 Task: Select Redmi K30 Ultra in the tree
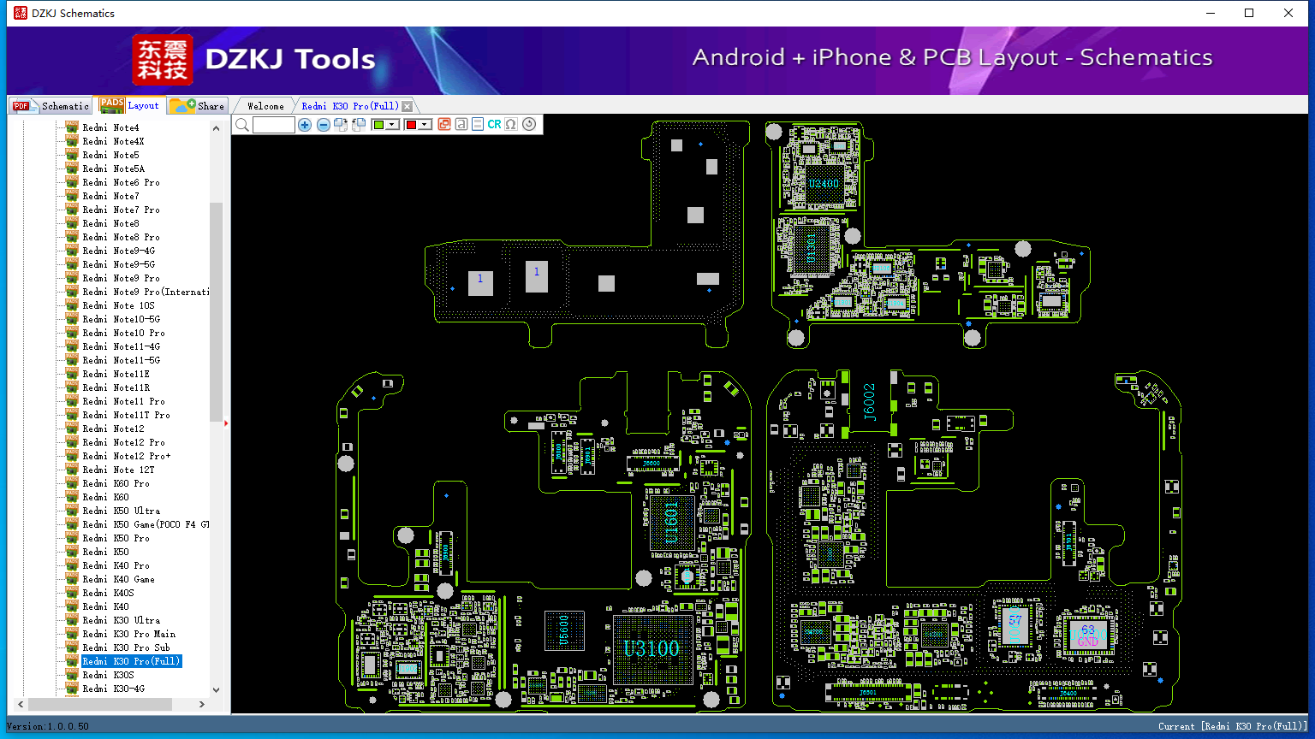click(122, 620)
